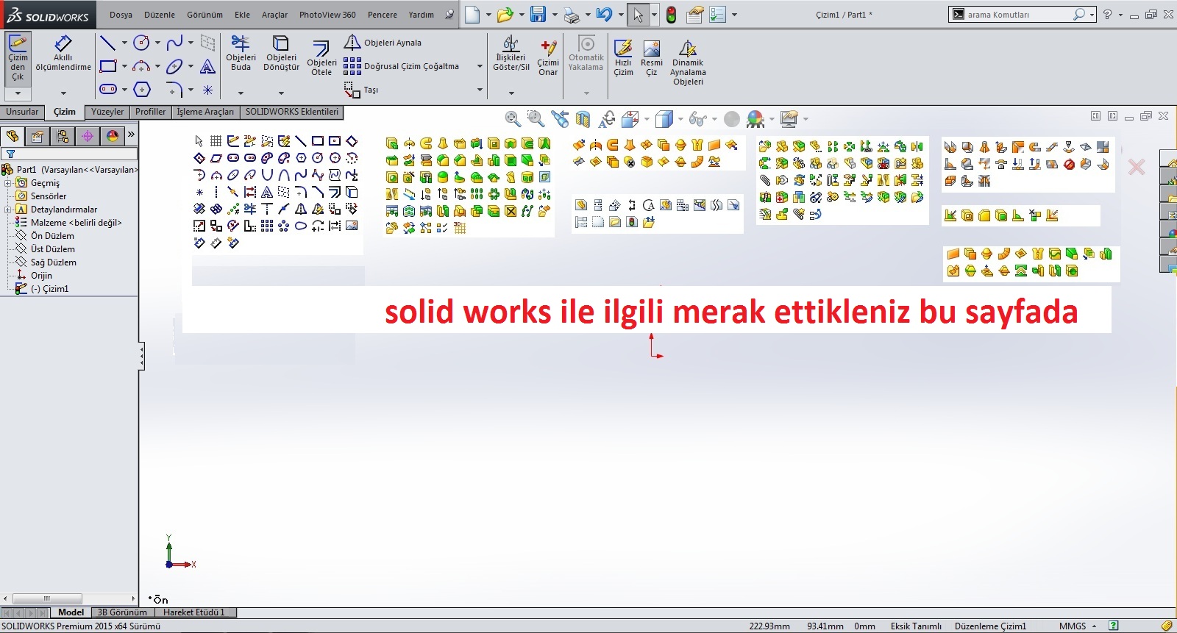
Task: Switch to the Hareket Etüdü 1 tab
Action: click(x=194, y=612)
